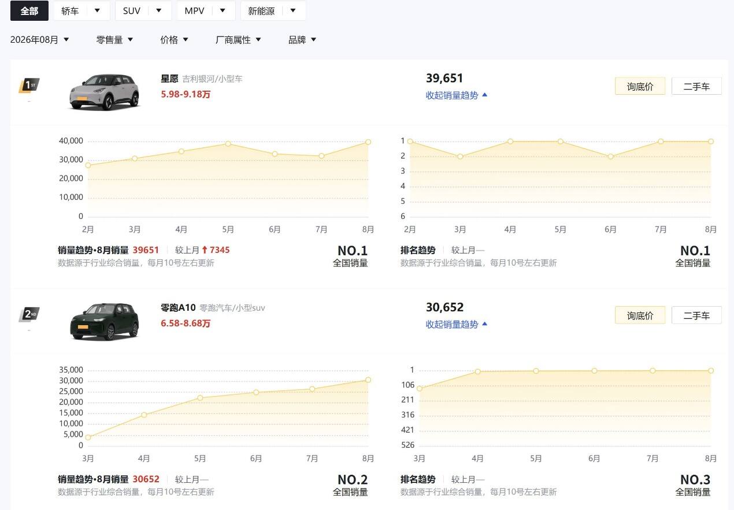Click the red up-arrow beside 7345

[x=205, y=250]
